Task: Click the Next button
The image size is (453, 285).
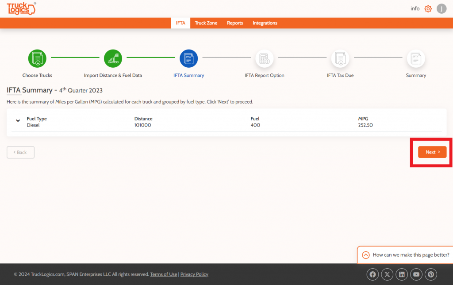Action: (x=432, y=152)
